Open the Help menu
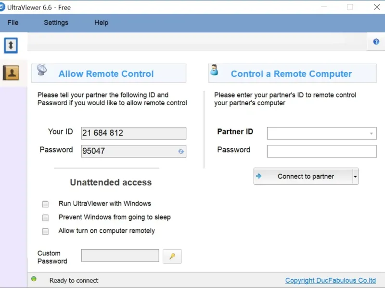 (101, 23)
